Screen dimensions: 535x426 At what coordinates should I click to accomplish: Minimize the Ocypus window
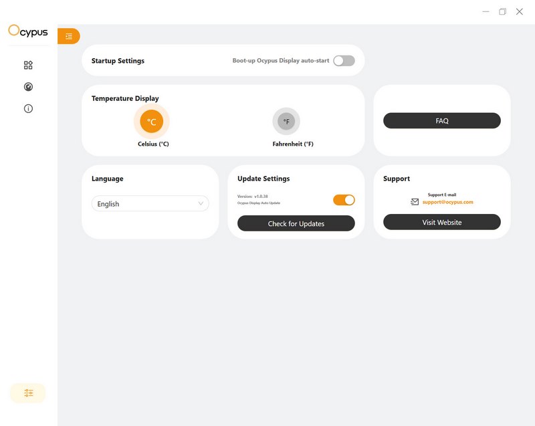tap(486, 12)
